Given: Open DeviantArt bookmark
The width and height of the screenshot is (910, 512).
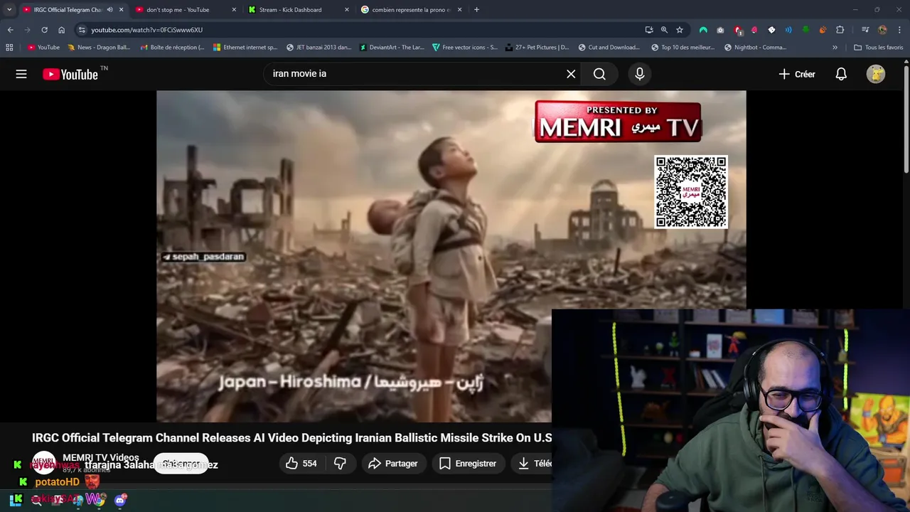Looking at the screenshot, I should click(x=392, y=48).
